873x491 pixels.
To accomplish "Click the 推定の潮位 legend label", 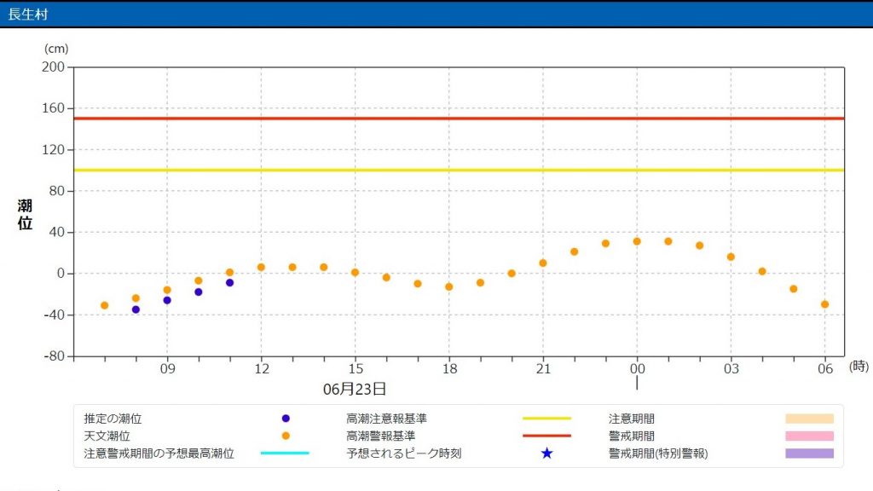I will [113, 419].
